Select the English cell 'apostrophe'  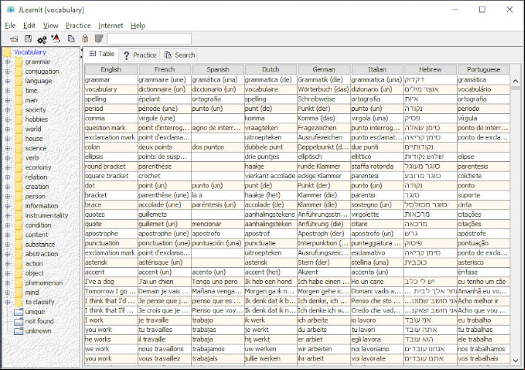[111, 234]
